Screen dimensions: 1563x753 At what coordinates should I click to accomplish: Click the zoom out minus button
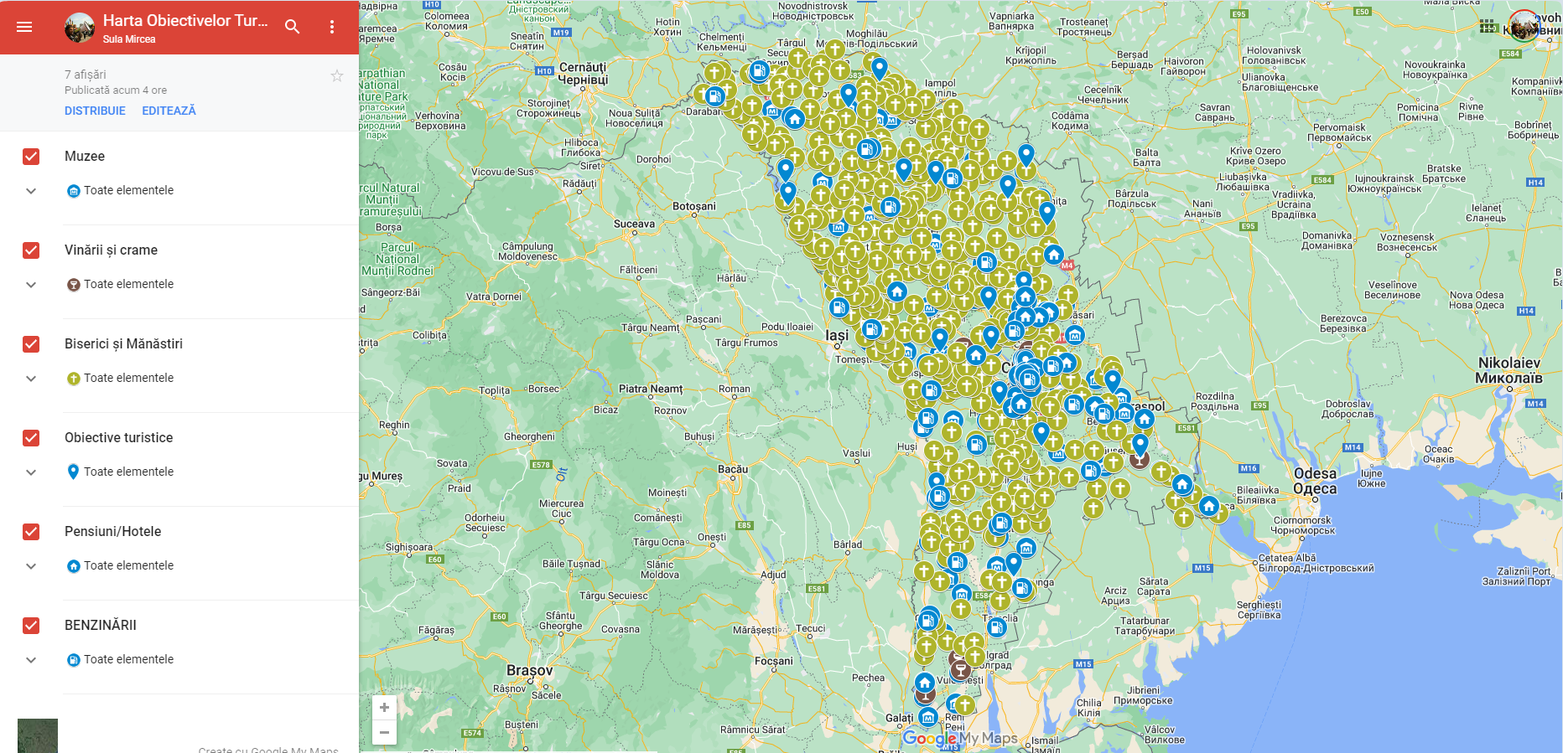(x=384, y=733)
